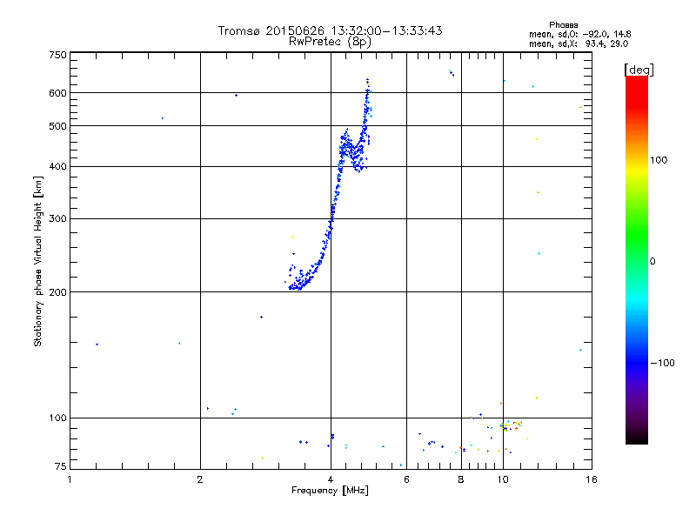The width and height of the screenshot is (696, 522).
Task: Click the x-axis tick label '4'
Action: (331, 479)
